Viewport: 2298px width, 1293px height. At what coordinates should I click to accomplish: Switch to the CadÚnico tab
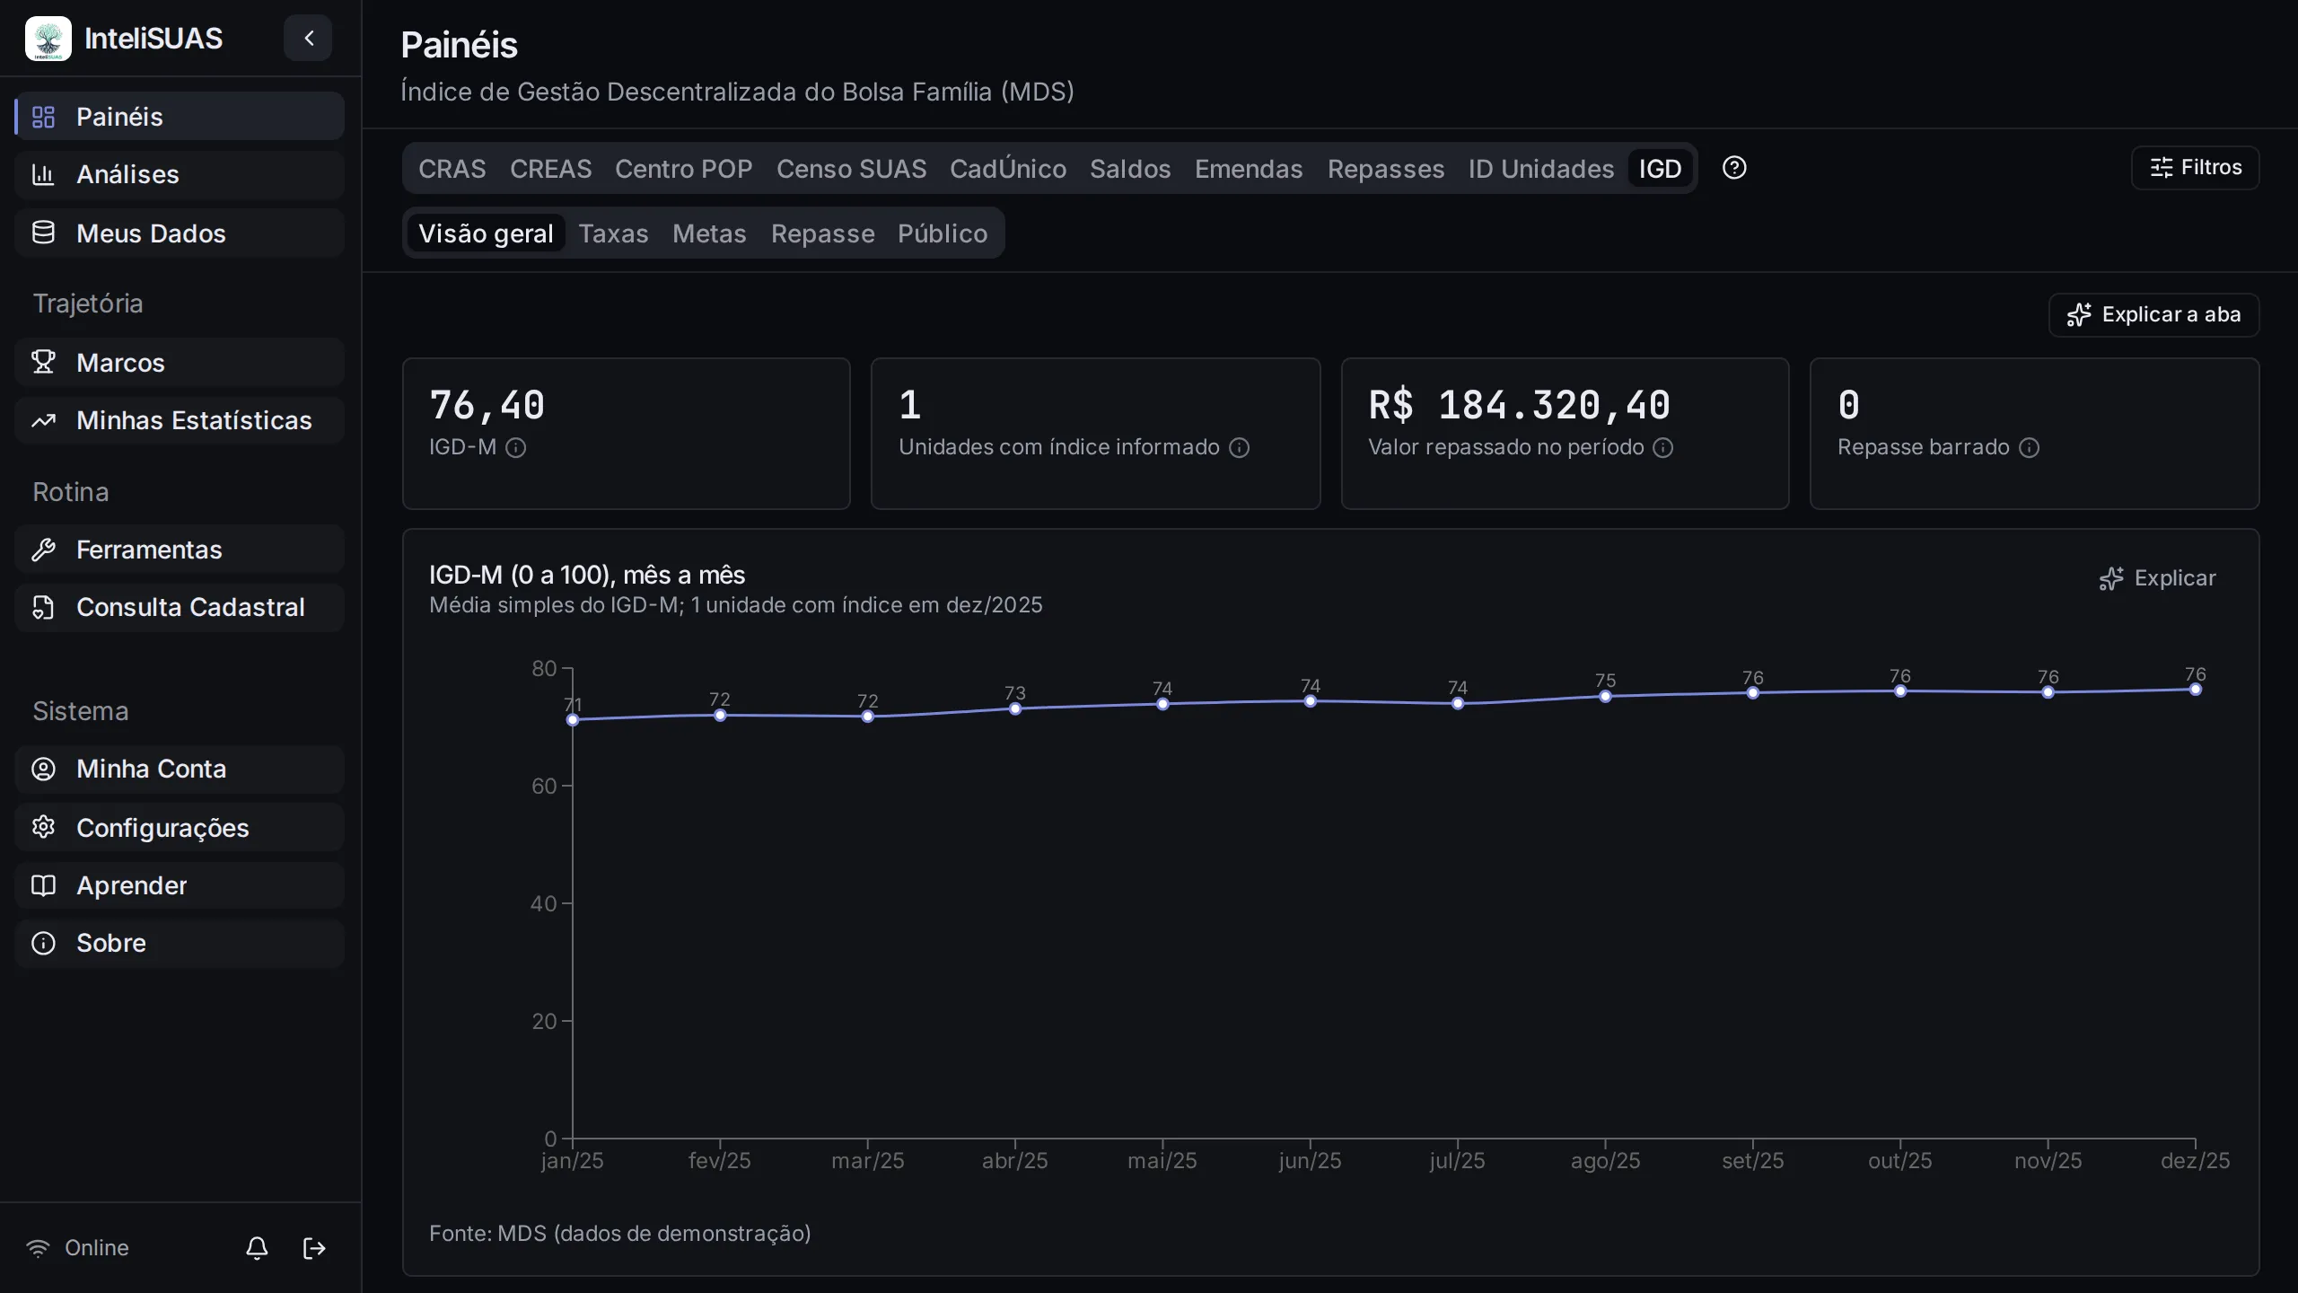(x=1008, y=169)
